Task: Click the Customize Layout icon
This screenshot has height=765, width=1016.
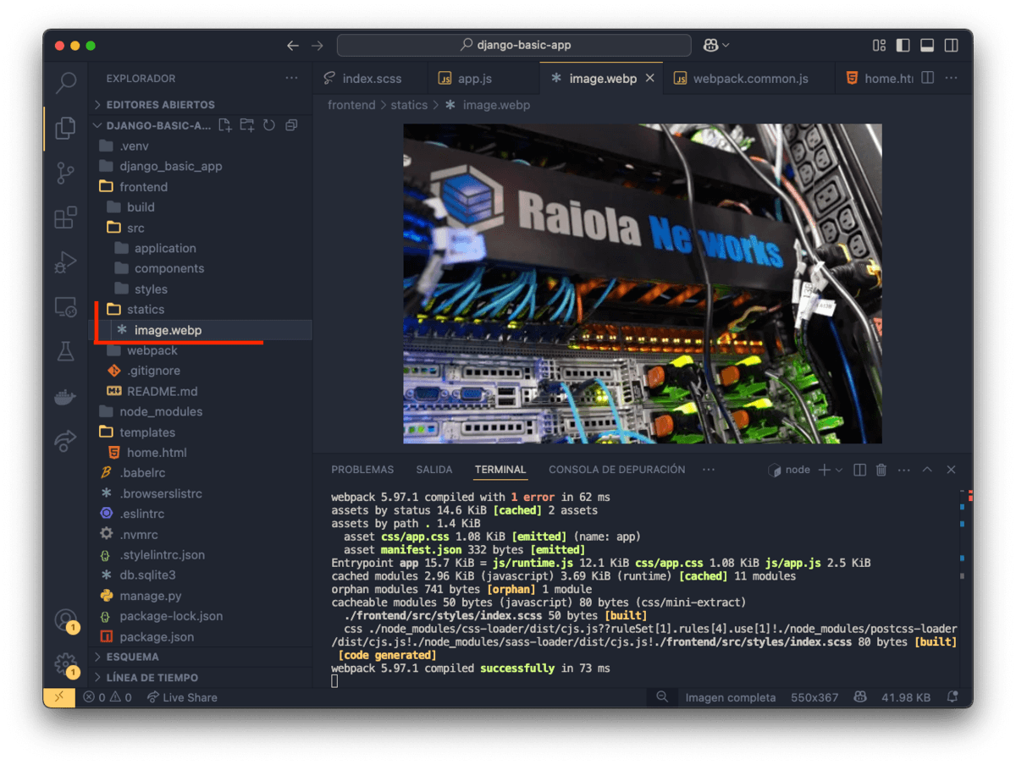Action: coord(880,45)
